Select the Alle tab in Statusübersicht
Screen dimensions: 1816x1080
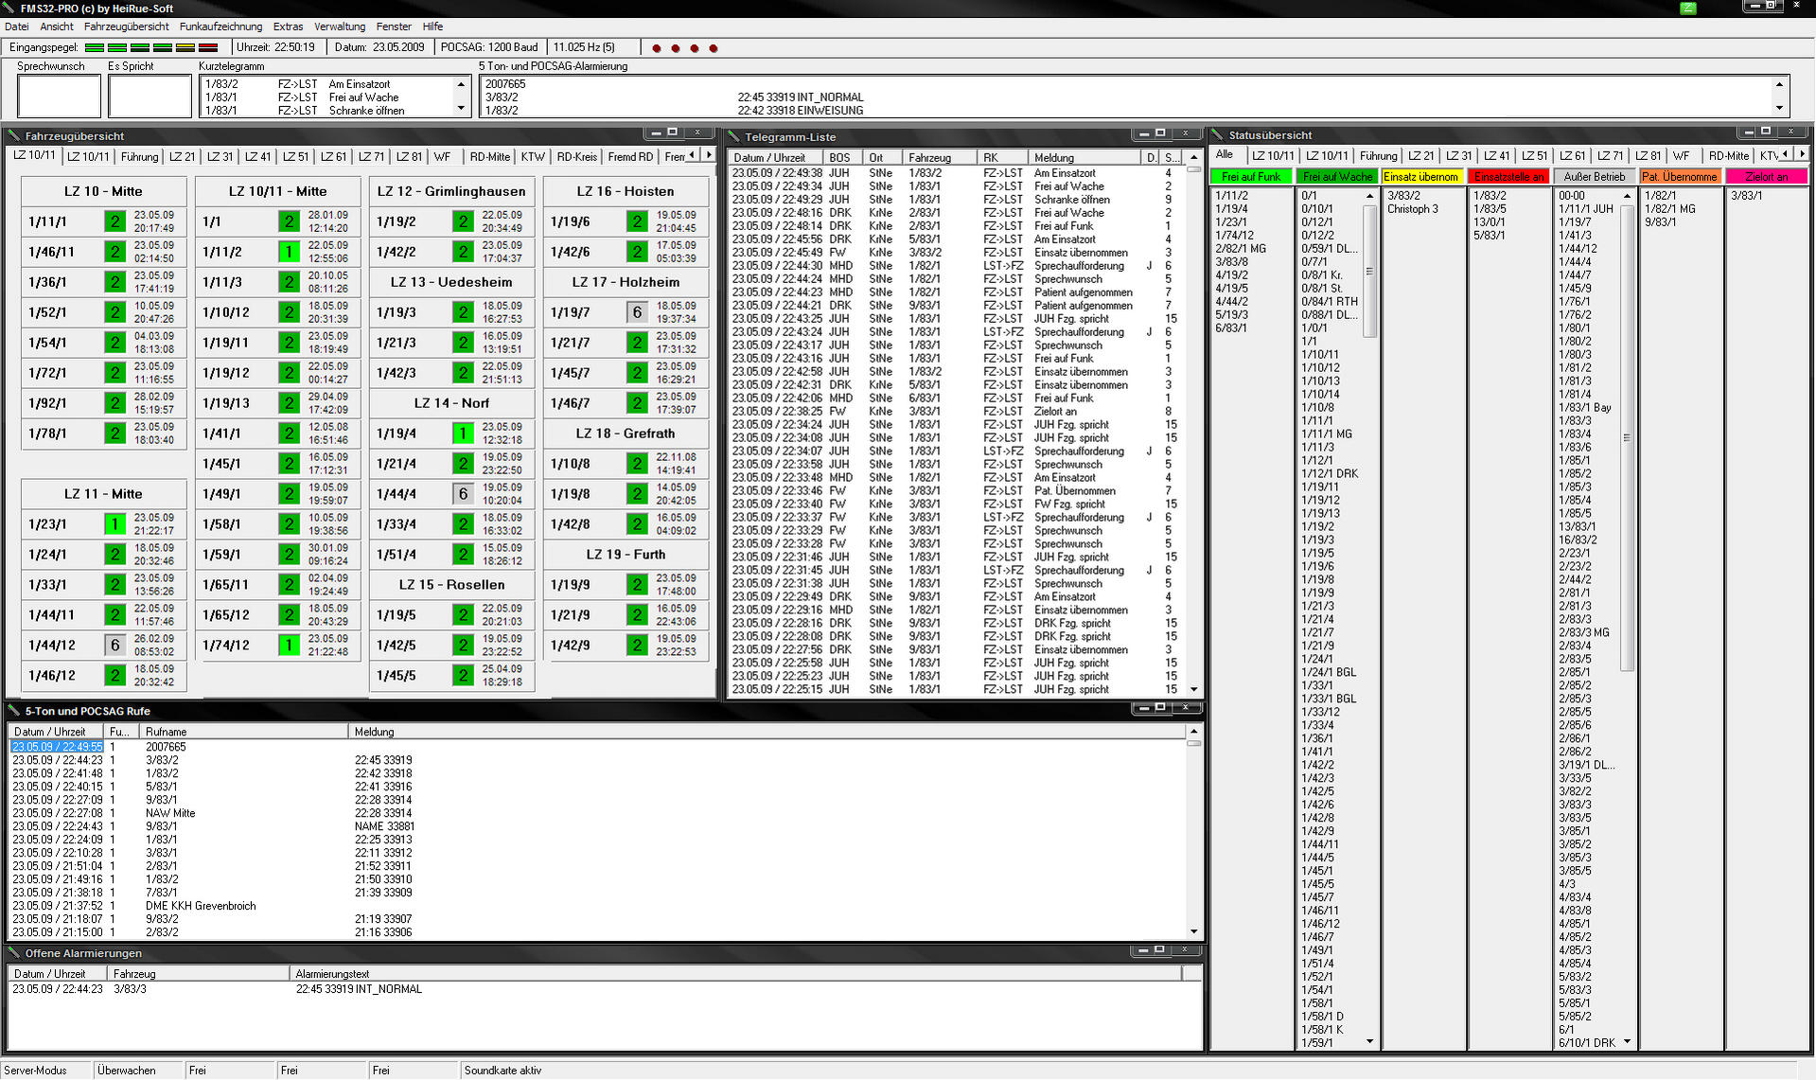1224,155
